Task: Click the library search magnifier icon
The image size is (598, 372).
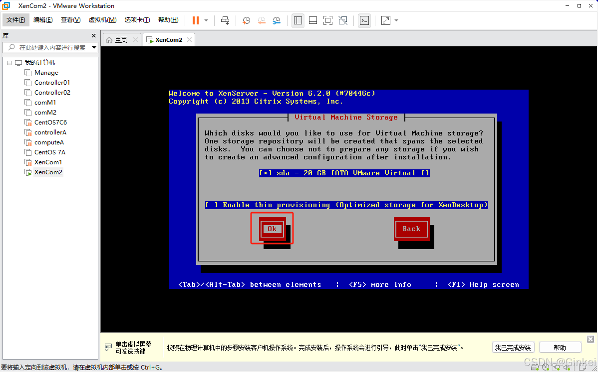Action: [x=11, y=47]
